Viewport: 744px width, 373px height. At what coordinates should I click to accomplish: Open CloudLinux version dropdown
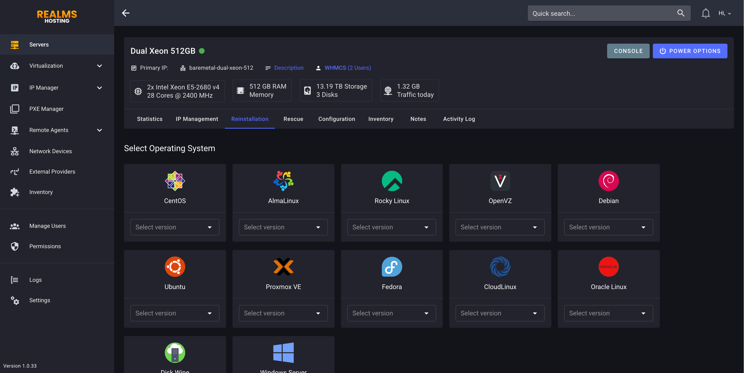click(500, 313)
